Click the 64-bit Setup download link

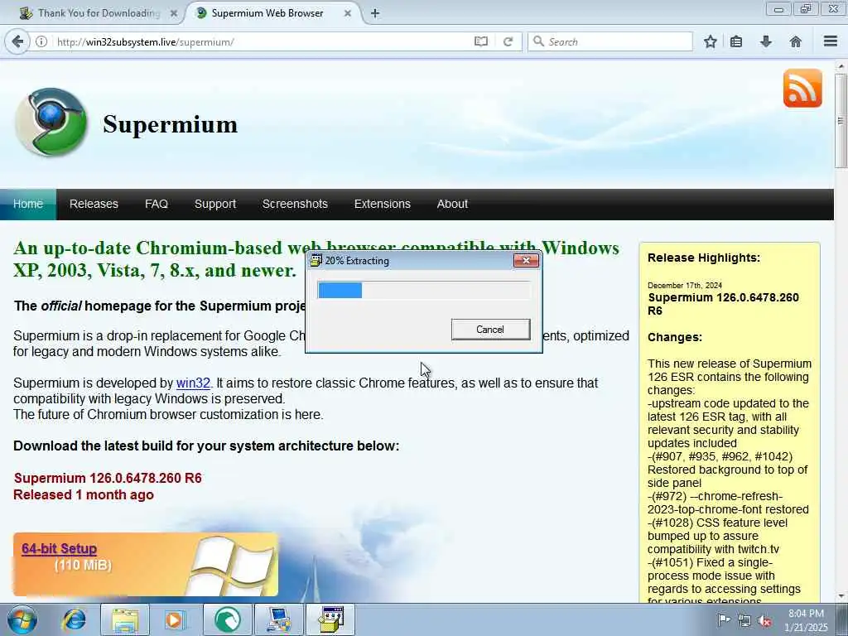point(60,548)
